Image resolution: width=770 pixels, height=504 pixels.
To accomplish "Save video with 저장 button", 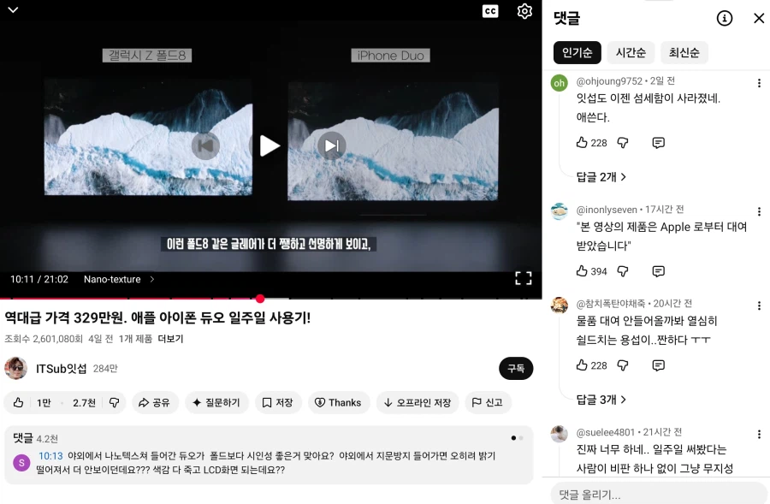I will point(278,403).
